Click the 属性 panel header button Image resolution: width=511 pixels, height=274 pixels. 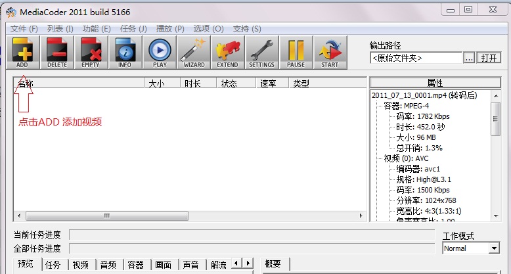pos(435,83)
